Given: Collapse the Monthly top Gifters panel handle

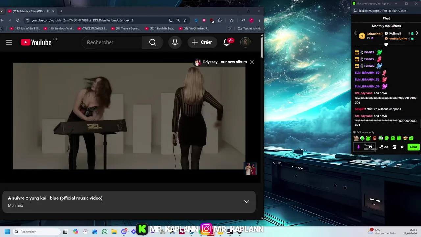Looking at the screenshot, I should [386, 45].
